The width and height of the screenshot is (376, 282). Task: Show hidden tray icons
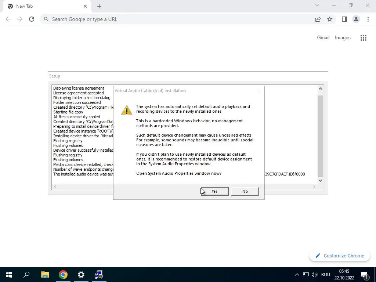point(297,275)
